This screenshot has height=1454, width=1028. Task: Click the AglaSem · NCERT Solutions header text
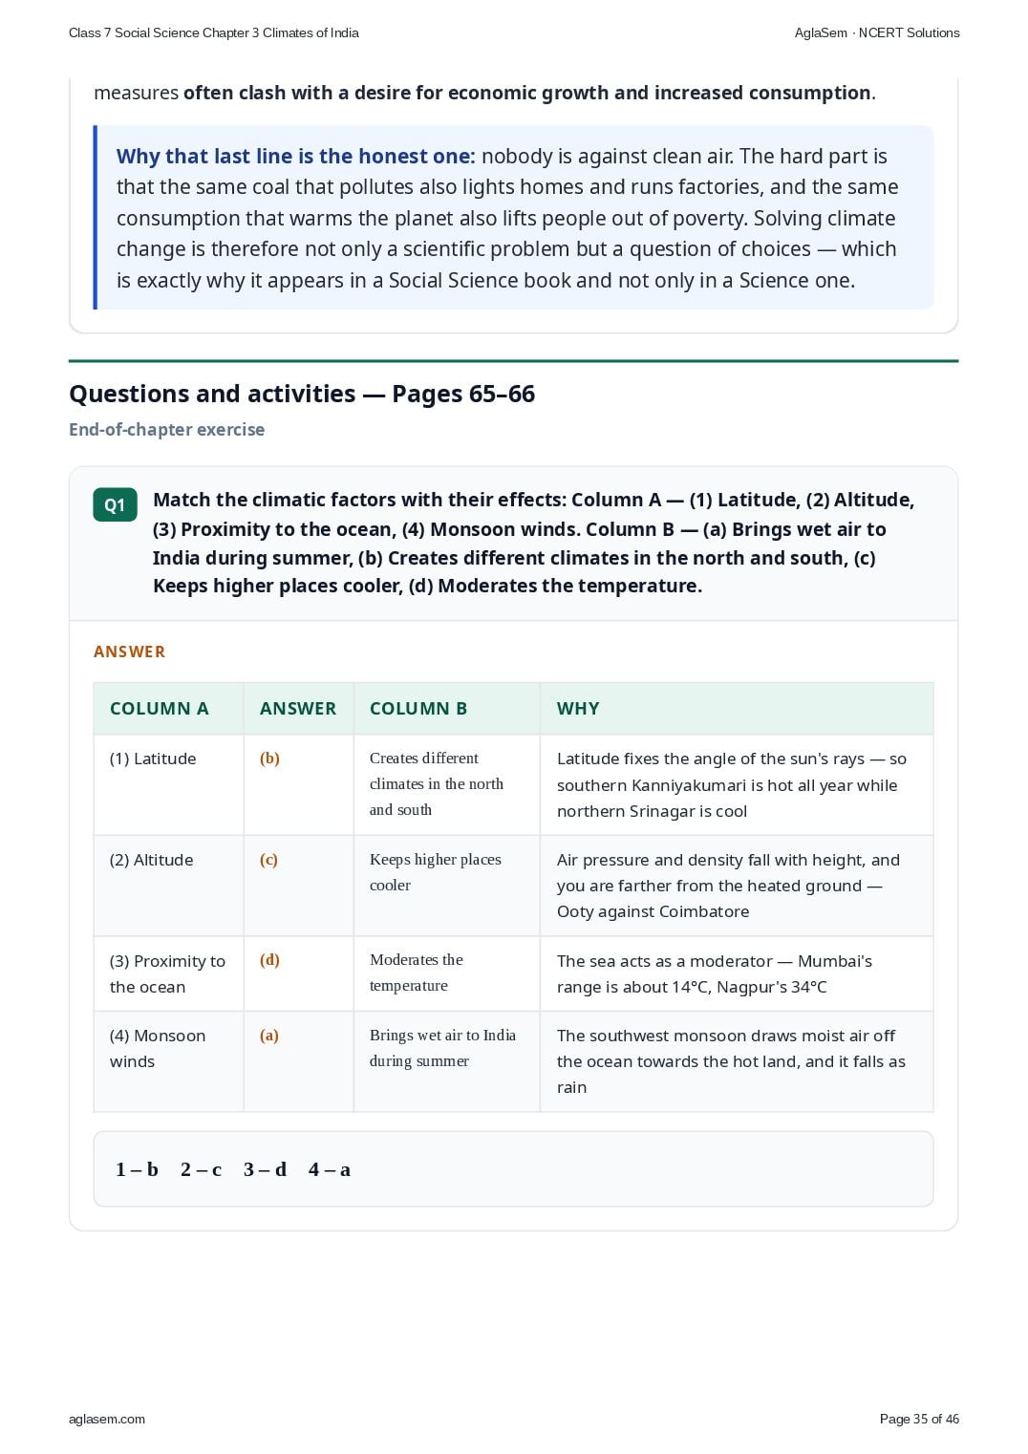[877, 32]
